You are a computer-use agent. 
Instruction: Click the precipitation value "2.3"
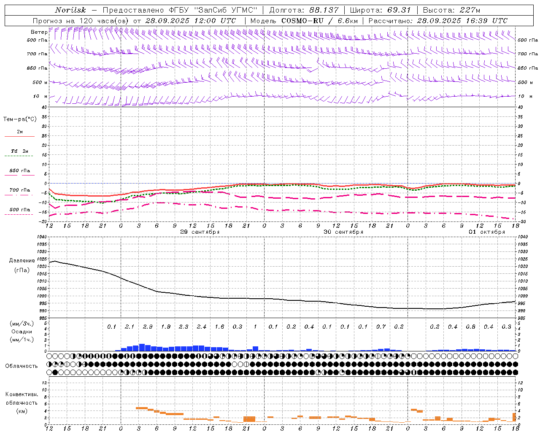pos(184,327)
